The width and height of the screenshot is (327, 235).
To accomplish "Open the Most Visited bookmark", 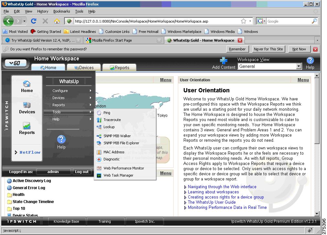I will (15, 32).
